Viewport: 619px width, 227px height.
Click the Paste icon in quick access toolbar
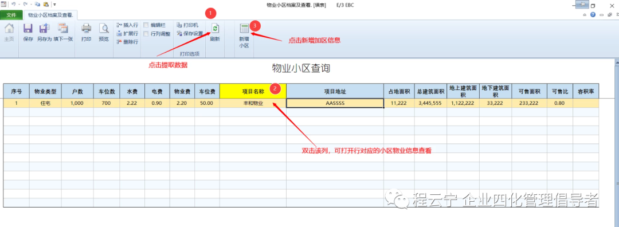pos(46,4)
